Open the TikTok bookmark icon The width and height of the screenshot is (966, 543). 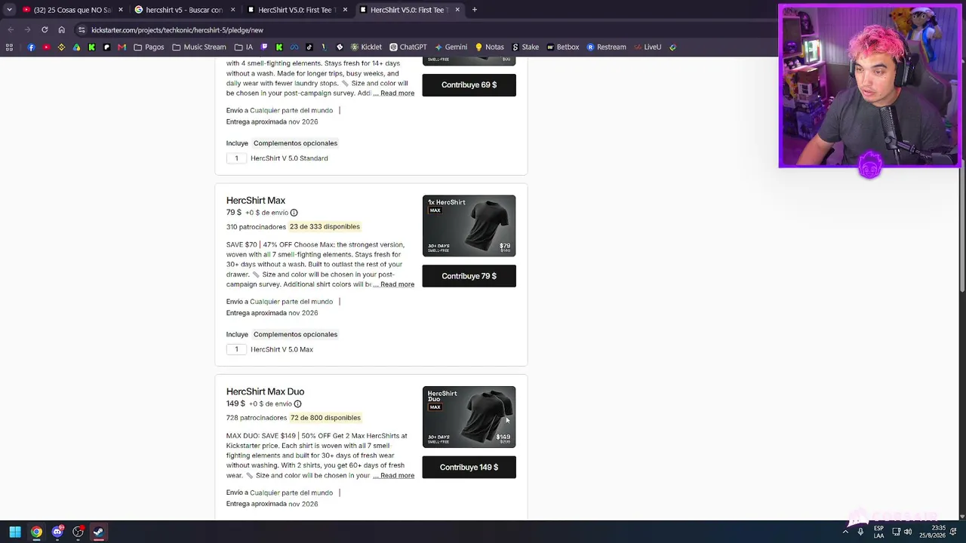[x=309, y=47]
